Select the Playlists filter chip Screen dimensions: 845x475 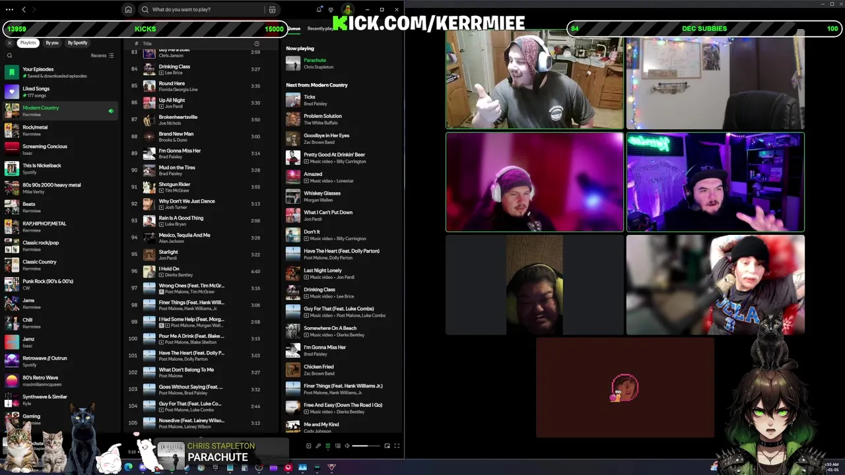click(28, 43)
